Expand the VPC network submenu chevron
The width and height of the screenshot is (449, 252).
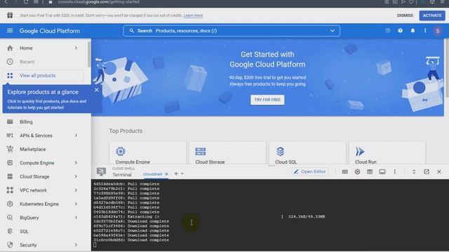(x=76, y=190)
